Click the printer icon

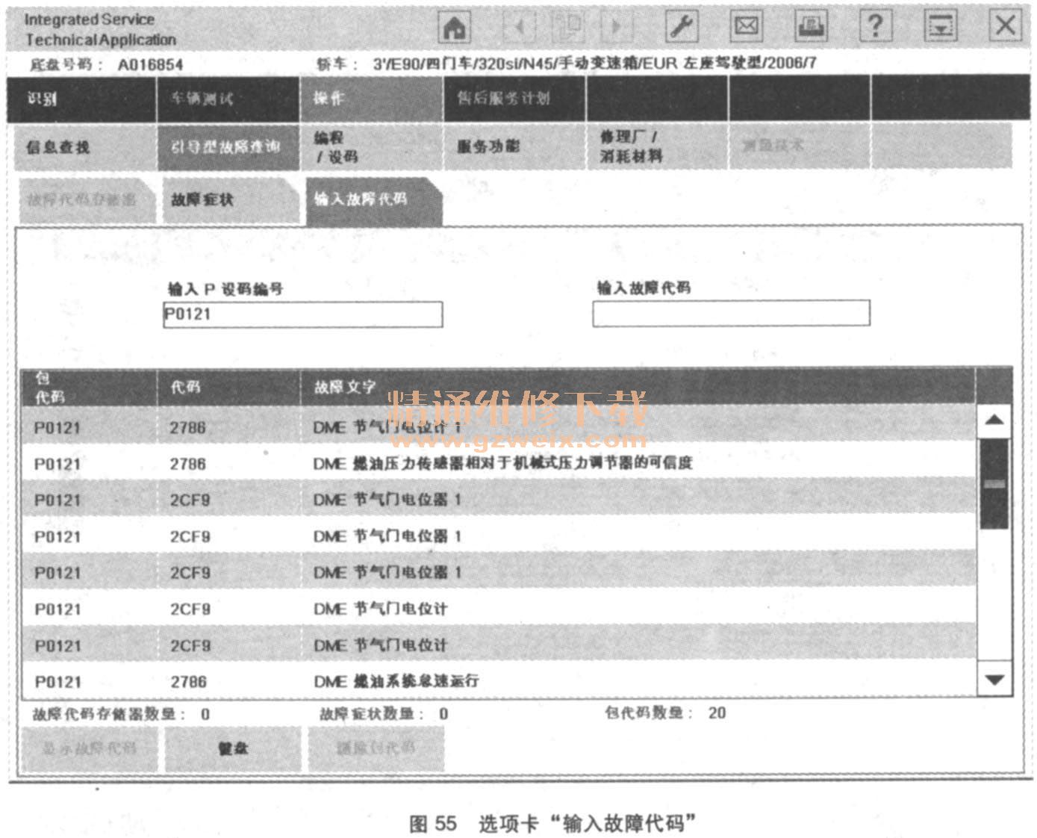click(x=811, y=27)
